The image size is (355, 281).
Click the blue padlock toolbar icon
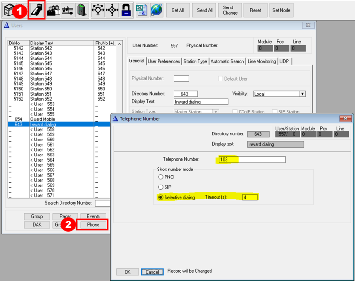(126, 10)
